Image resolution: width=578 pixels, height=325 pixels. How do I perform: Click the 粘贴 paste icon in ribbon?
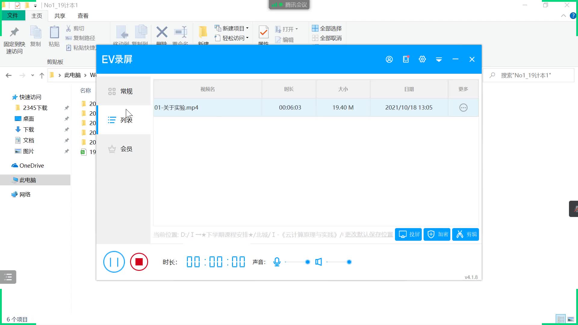click(54, 32)
